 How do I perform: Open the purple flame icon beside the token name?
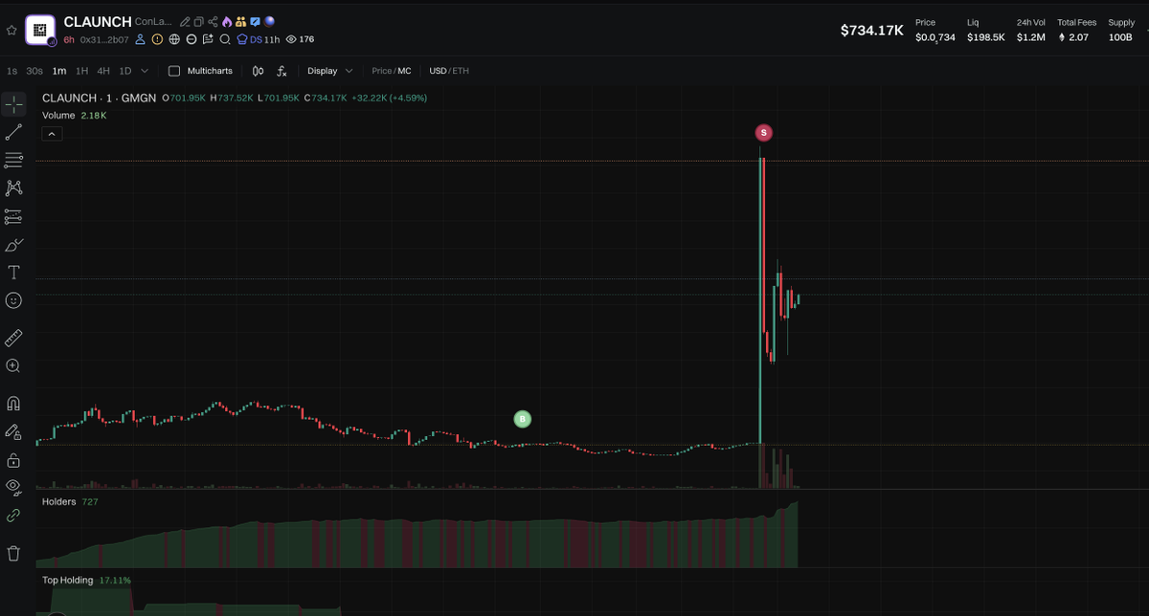(x=227, y=21)
